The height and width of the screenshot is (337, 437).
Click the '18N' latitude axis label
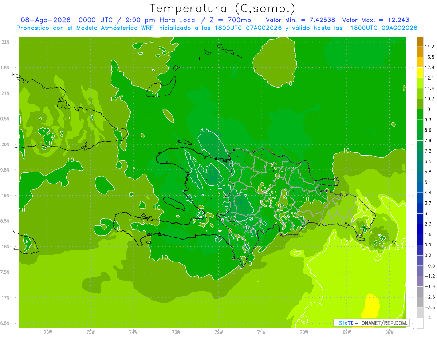coord(6,247)
